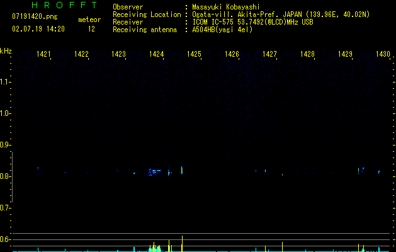This screenshot has width=396, height=252.
Task: Click the 1425 time axis marker
Action: click(194, 54)
